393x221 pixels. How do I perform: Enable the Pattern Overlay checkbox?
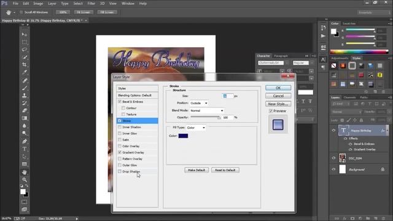[120, 158]
